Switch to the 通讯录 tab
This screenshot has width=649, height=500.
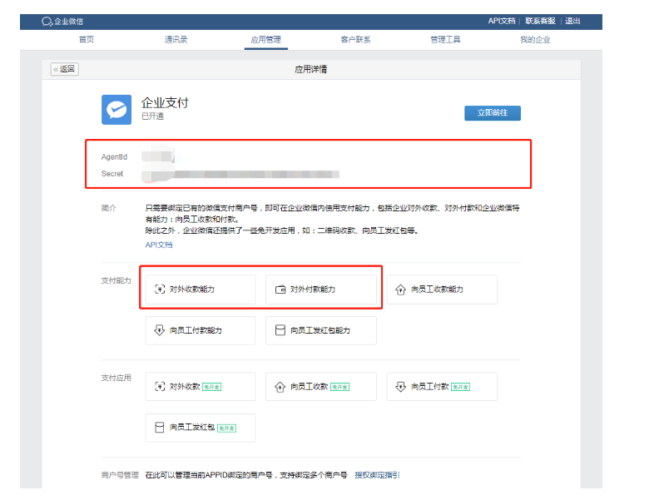point(176,39)
